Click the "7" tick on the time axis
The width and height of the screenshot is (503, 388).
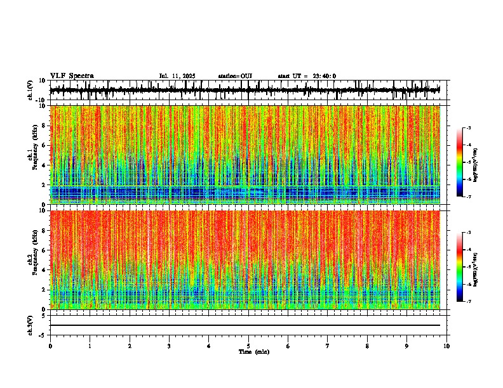point(328,346)
